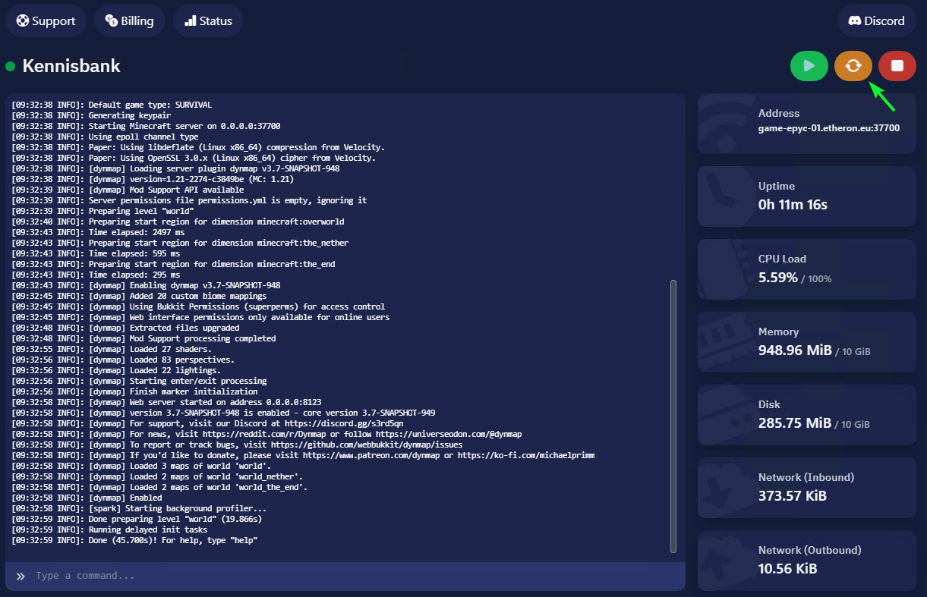Open the Support page

[46, 20]
